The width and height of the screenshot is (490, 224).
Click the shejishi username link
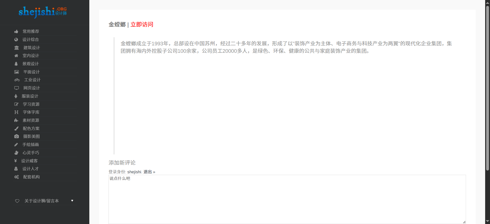point(134,172)
